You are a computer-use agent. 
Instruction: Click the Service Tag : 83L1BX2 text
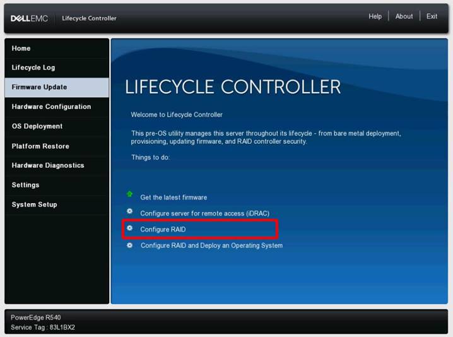(x=43, y=327)
